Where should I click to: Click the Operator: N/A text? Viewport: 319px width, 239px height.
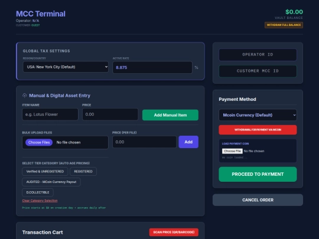(27, 21)
